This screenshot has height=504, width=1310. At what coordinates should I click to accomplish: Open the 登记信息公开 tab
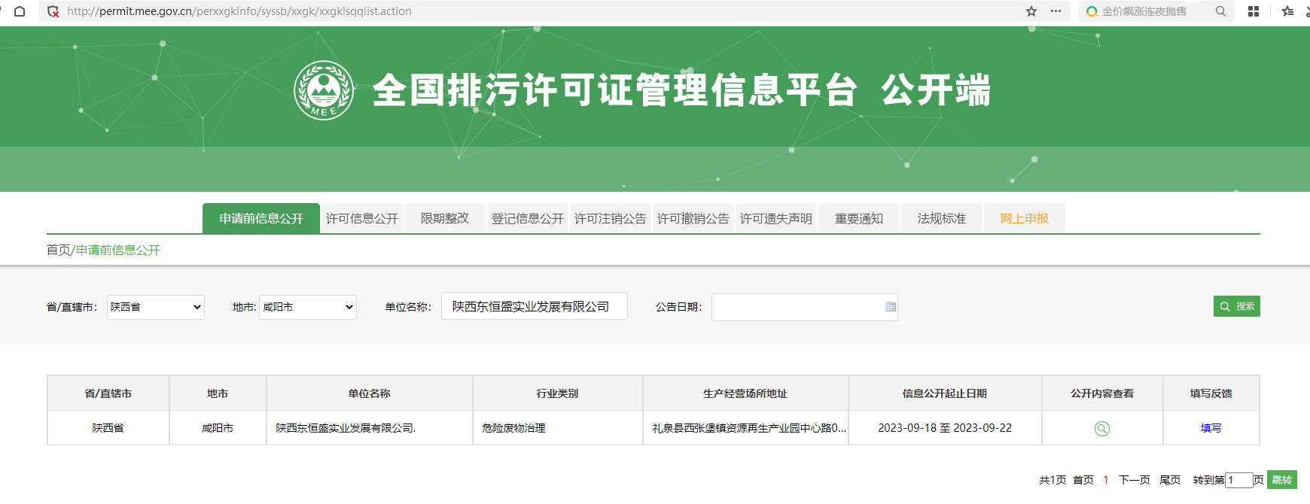(x=528, y=218)
